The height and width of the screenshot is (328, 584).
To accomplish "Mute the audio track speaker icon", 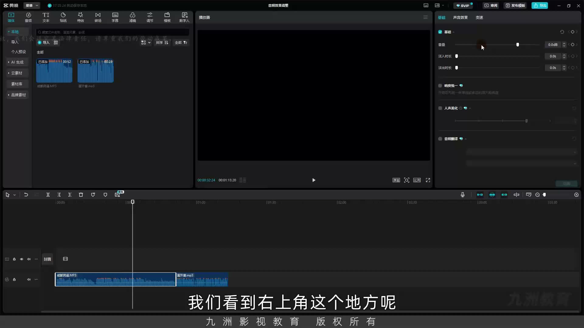I will pos(29,279).
